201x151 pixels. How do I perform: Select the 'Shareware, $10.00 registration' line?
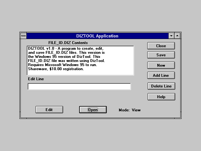click(x=56, y=69)
